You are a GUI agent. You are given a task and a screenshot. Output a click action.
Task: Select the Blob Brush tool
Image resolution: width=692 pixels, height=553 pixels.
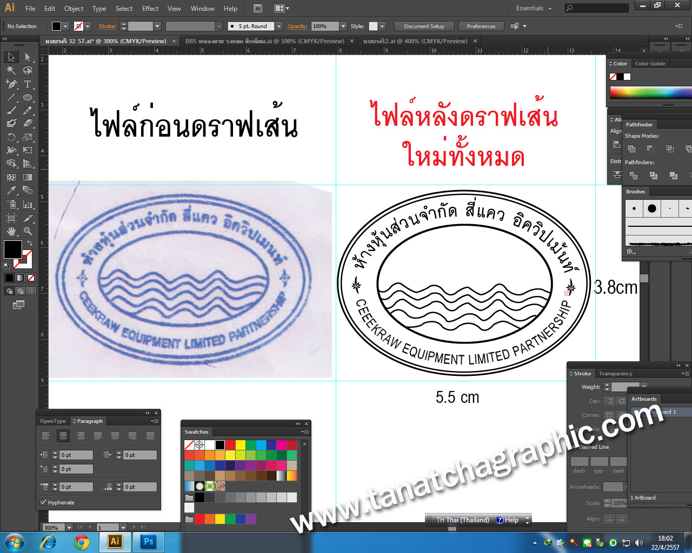(11, 124)
